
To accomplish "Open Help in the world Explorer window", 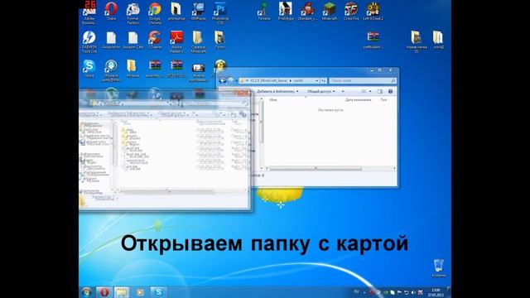I will click(x=390, y=91).
